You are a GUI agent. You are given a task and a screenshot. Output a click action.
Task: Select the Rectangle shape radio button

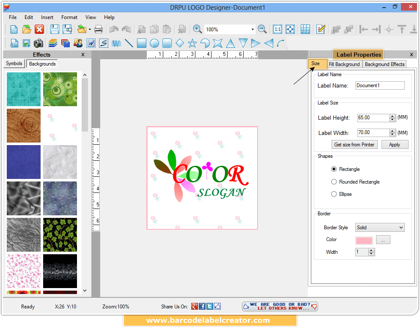point(334,169)
